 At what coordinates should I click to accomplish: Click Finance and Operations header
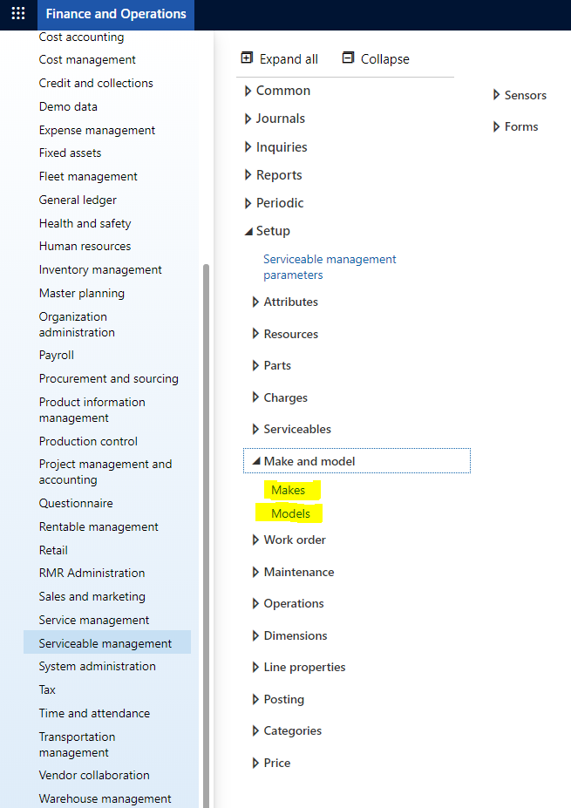[x=116, y=14]
